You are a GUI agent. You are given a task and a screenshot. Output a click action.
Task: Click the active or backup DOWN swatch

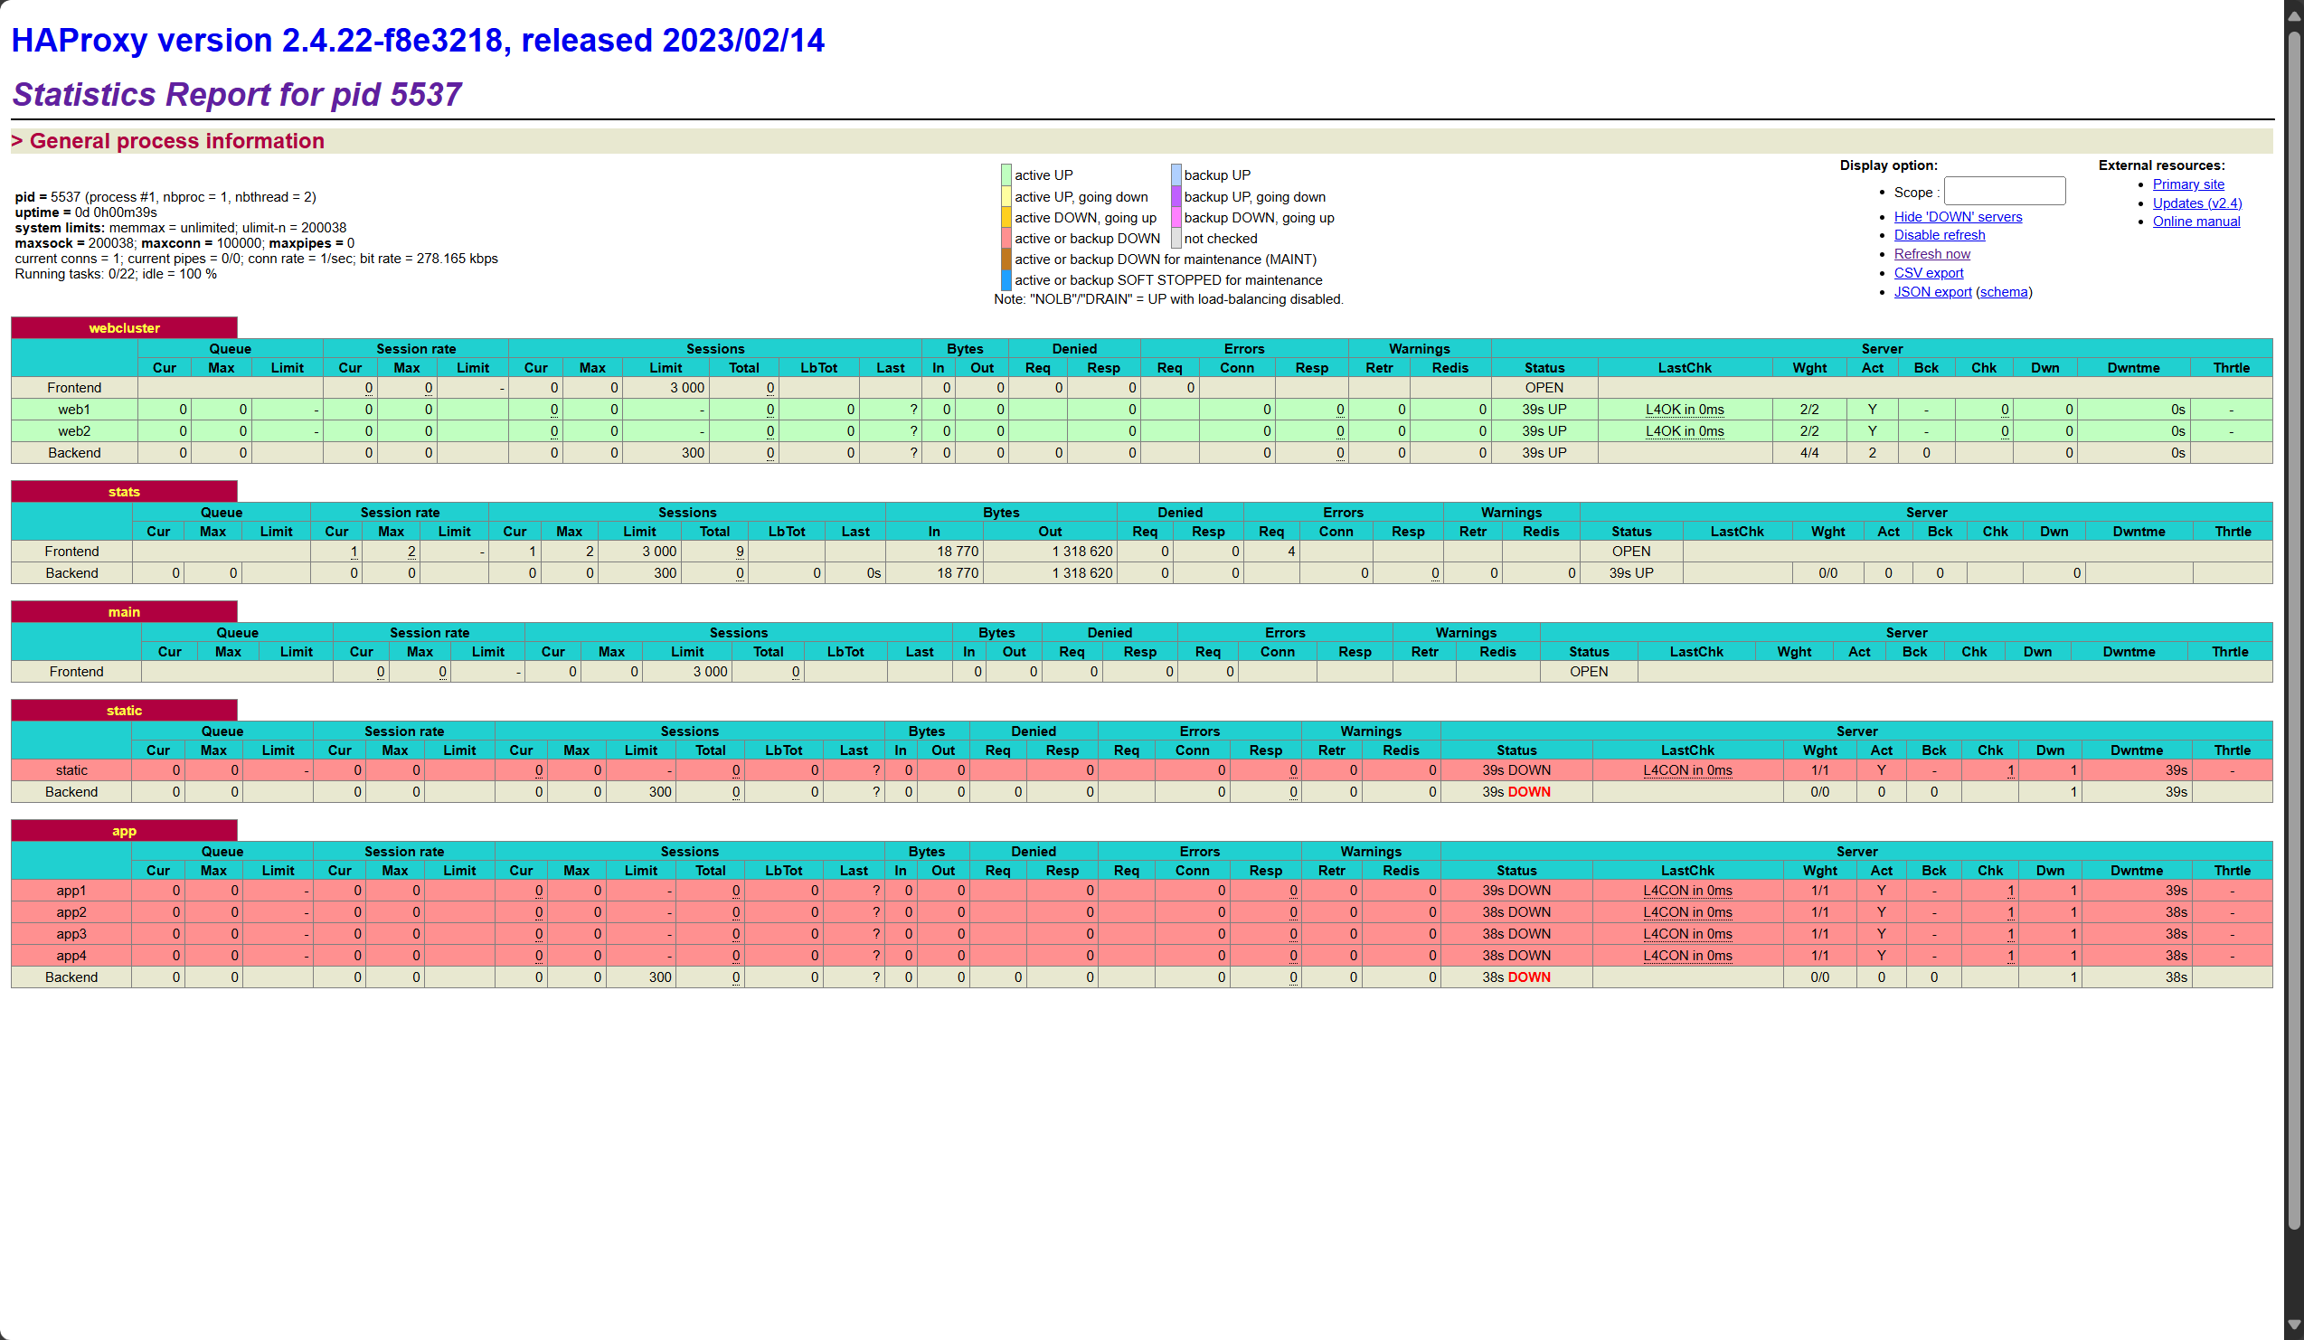[x=1006, y=239]
